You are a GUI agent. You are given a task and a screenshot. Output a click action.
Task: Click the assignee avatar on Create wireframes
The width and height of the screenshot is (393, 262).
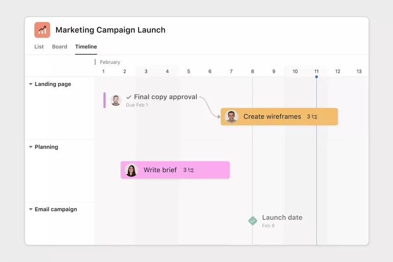tap(231, 117)
